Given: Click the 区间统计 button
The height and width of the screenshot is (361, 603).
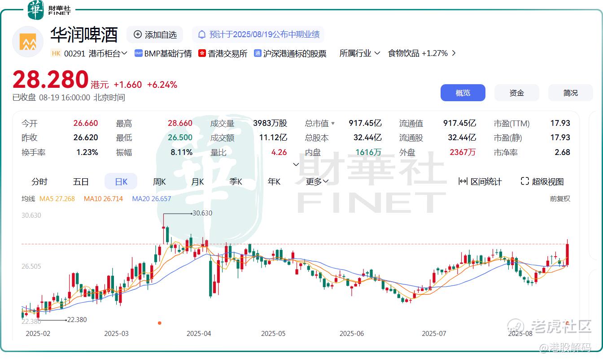Looking at the screenshot, I should coord(480,181).
